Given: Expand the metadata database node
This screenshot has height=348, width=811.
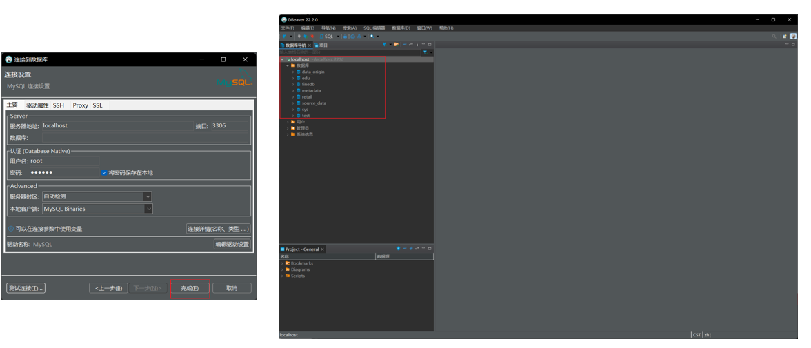Looking at the screenshot, I should (x=292, y=90).
